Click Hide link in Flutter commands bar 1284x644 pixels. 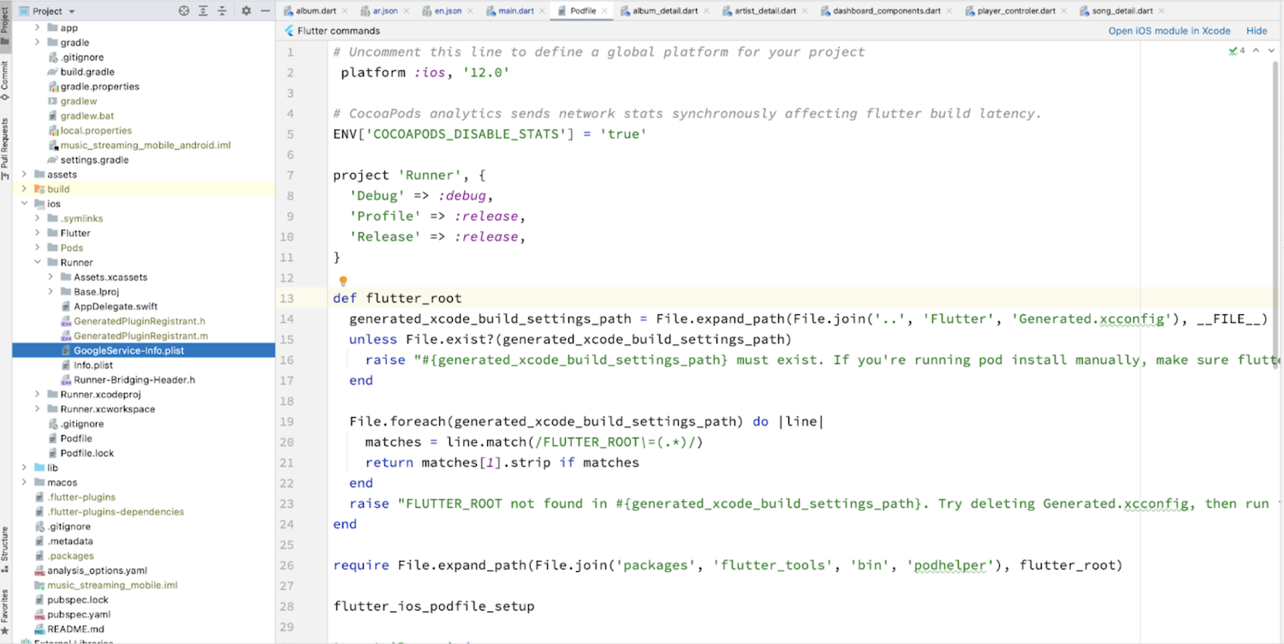1257,31
